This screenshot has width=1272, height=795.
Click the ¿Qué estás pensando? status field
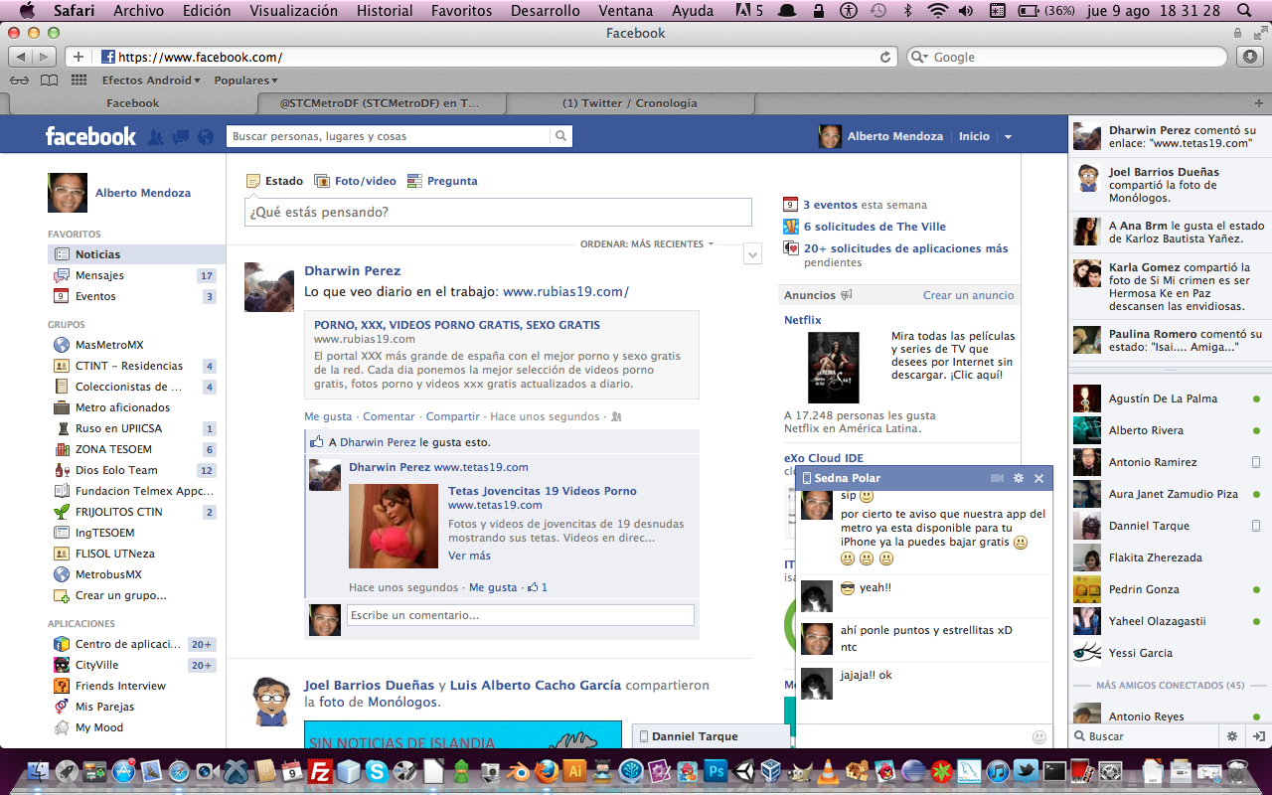pyautogui.click(x=498, y=212)
